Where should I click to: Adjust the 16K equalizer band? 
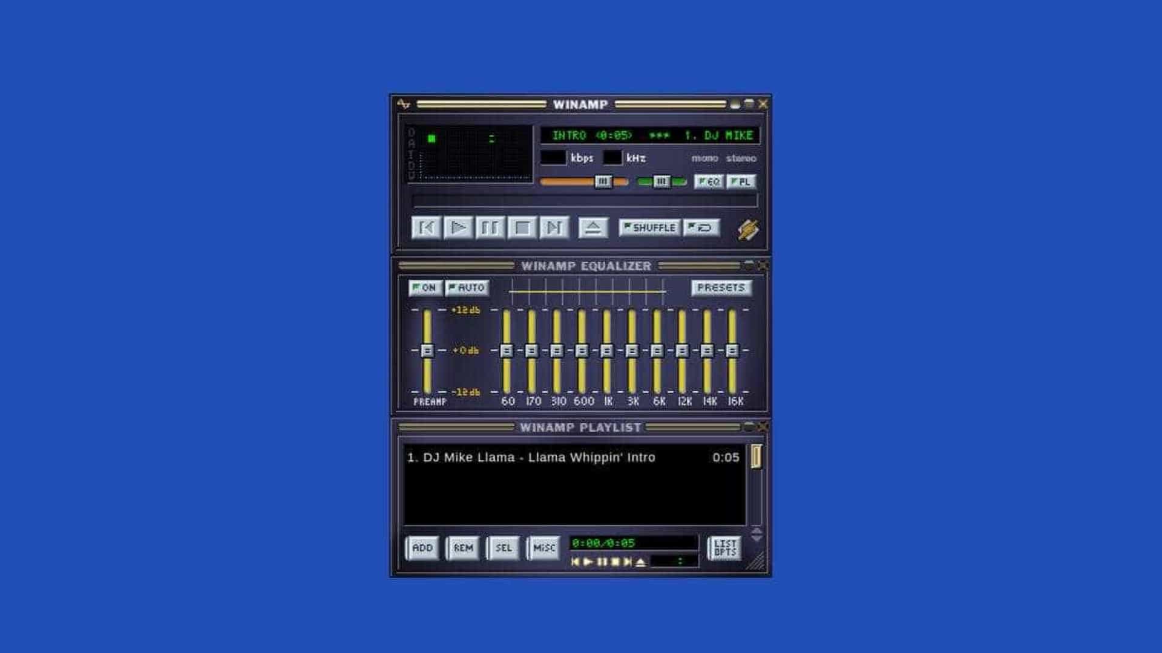(732, 351)
